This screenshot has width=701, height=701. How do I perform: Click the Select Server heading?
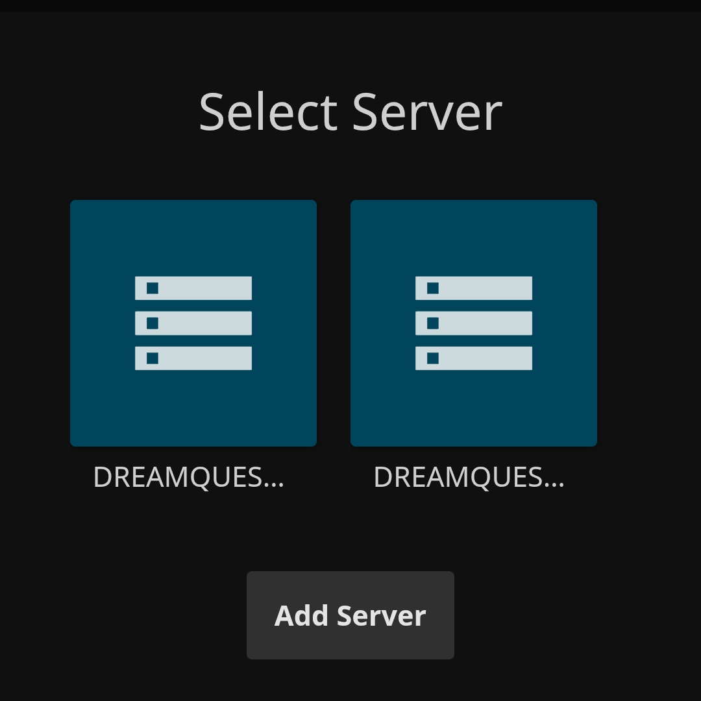(x=350, y=112)
